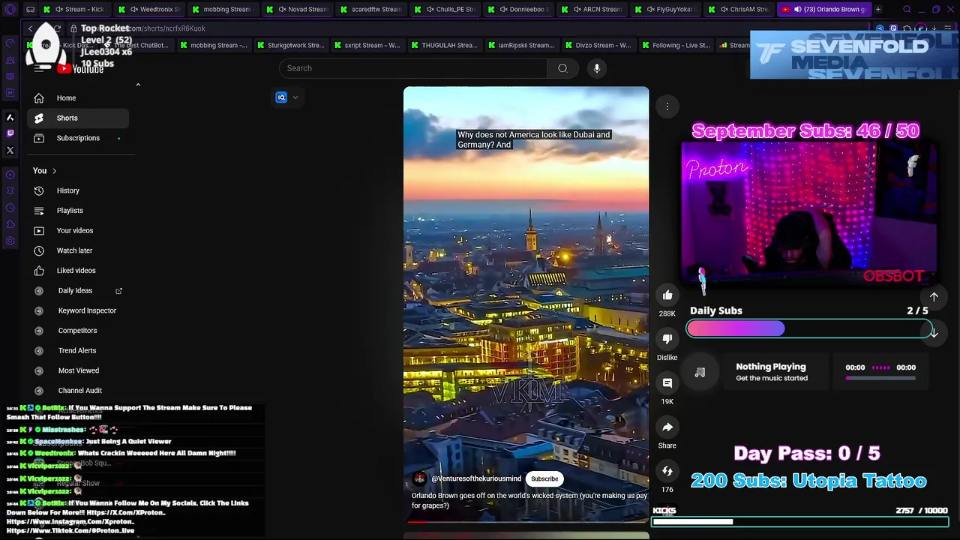Open Liked videos list

click(x=78, y=271)
